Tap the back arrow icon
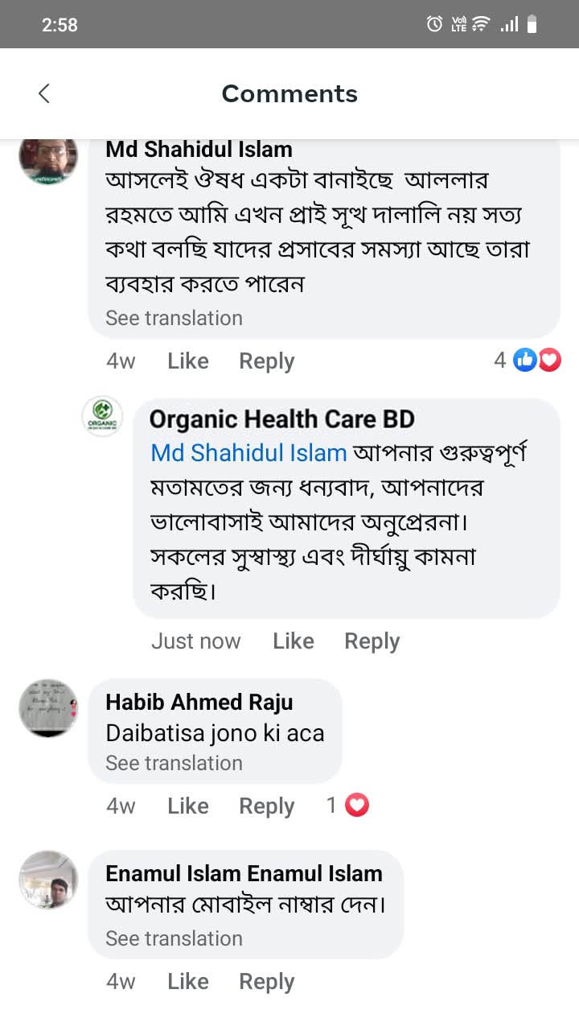Image resolution: width=579 pixels, height=1014 pixels. (44, 93)
